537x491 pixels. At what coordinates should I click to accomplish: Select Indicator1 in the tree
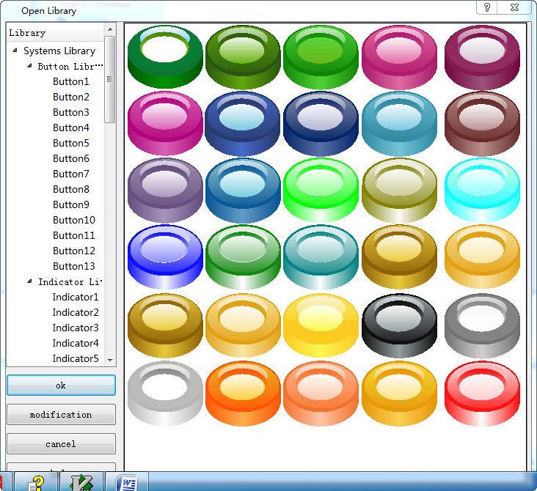pos(76,297)
